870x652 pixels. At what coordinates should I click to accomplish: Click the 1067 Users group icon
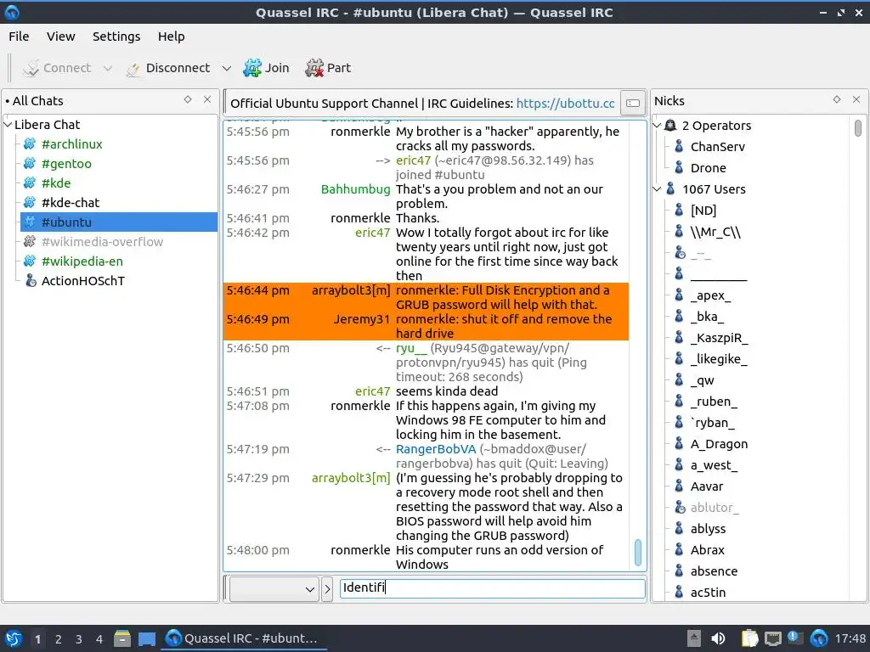(x=670, y=189)
